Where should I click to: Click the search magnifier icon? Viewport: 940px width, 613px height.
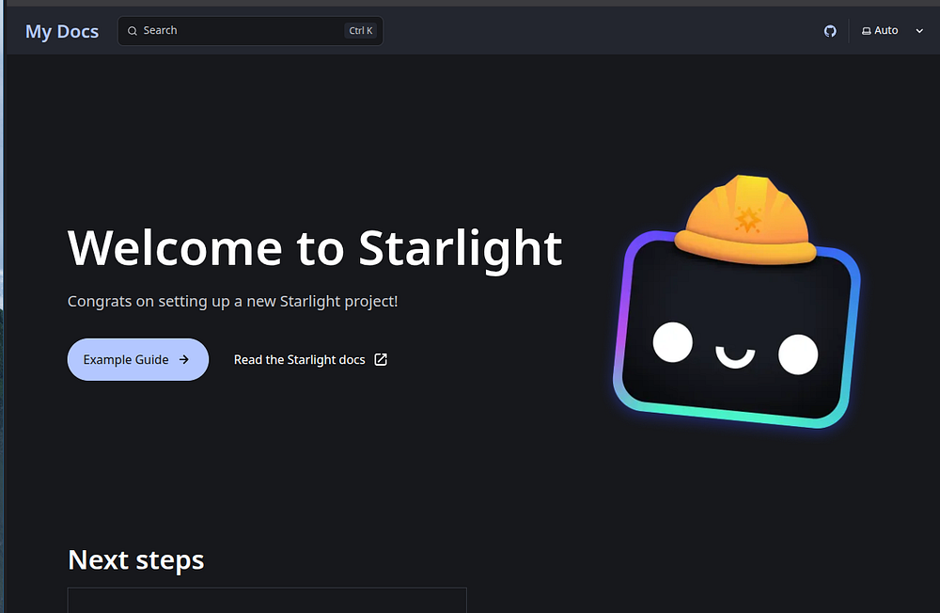133,31
